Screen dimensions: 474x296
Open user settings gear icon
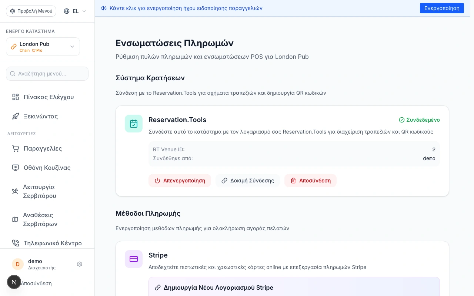(x=80, y=264)
